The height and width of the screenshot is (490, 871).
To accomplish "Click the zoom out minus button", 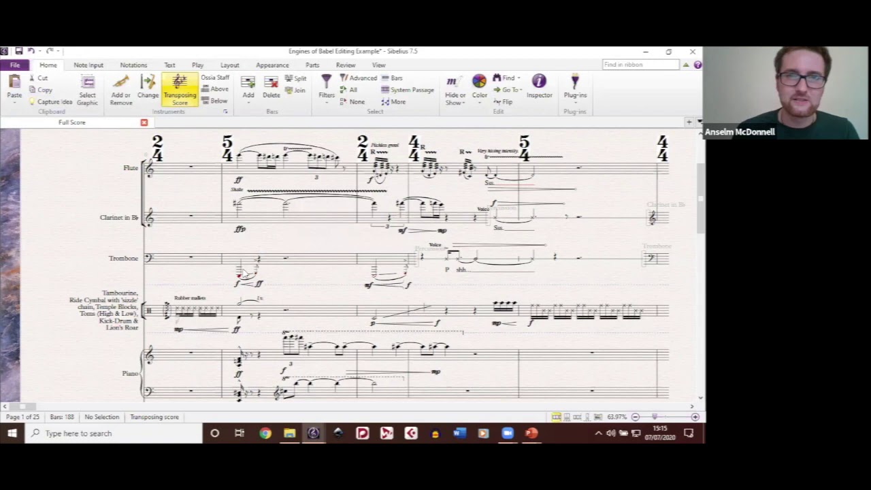I will click(635, 416).
